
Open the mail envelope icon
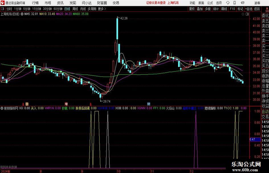(243, 3)
